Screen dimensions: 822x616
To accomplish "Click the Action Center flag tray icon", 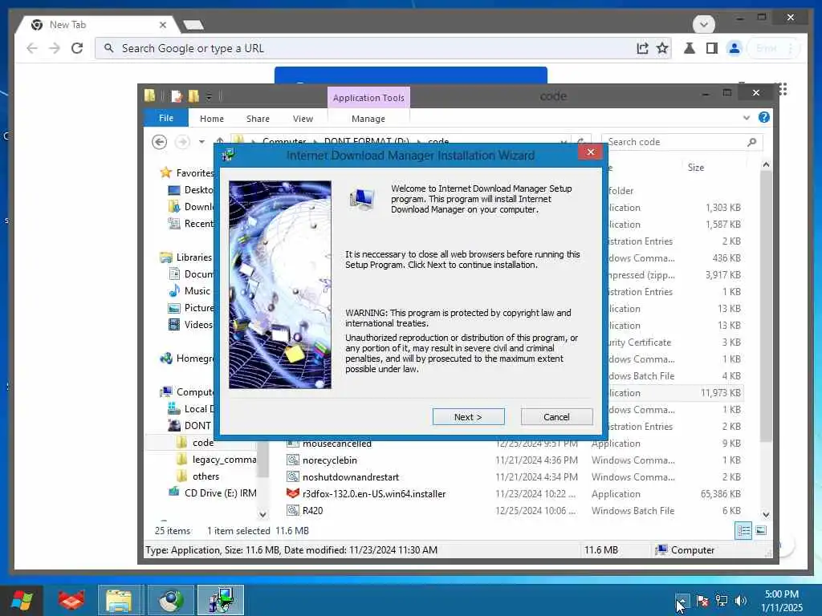I will pos(702,601).
